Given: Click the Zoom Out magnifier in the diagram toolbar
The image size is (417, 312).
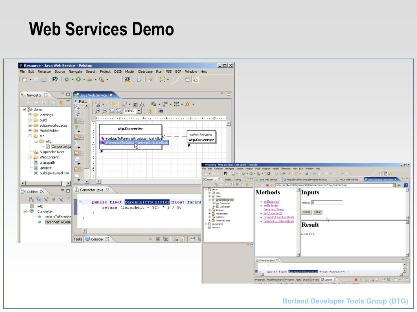Looking at the screenshot, I should (x=105, y=111).
